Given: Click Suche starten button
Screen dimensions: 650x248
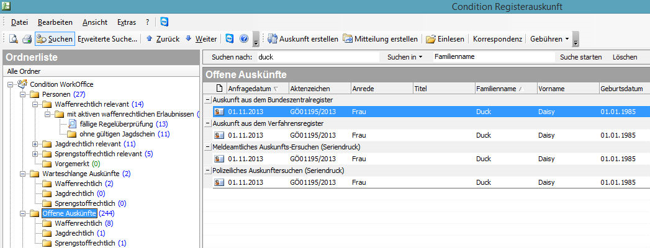Looking at the screenshot, I should tap(580, 57).
